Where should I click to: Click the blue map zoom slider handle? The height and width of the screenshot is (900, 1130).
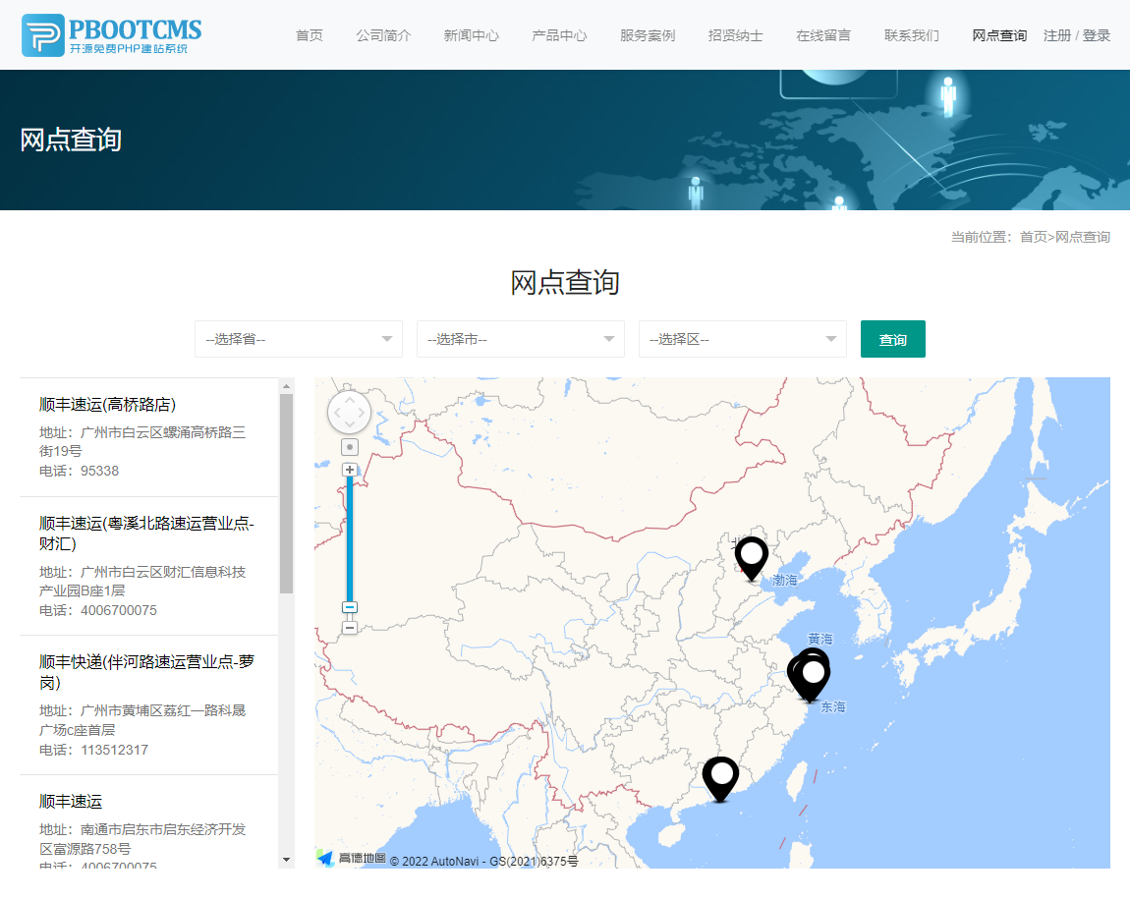(x=350, y=606)
